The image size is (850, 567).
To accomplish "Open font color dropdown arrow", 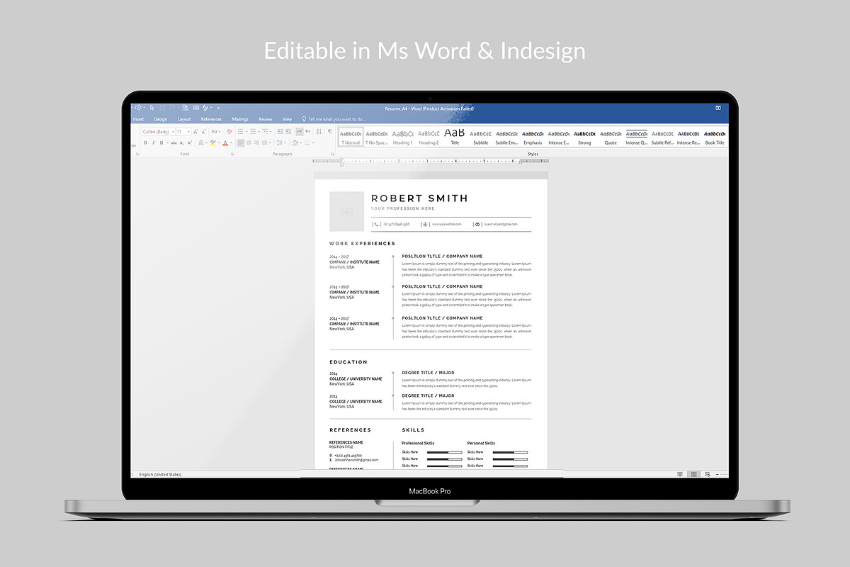I will [x=231, y=142].
